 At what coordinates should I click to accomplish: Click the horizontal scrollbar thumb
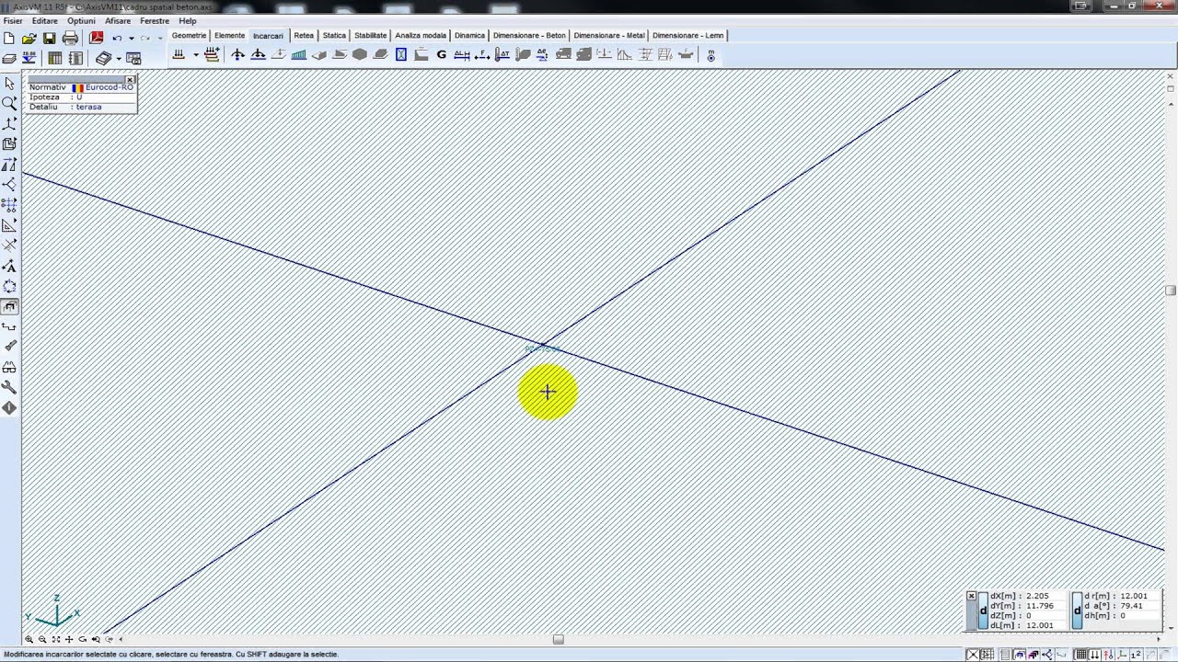point(558,639)
